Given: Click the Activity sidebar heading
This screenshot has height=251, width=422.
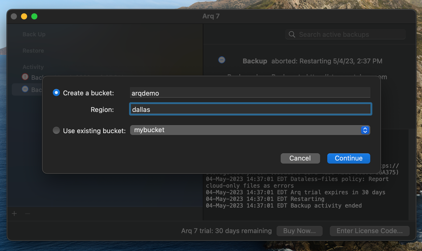Looking at the screenshot, I should (33, 67).
